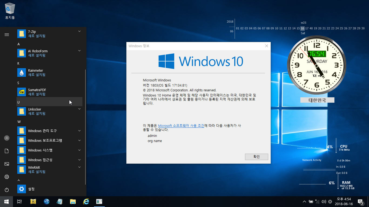The image size is (369, 207).
Task: Launch Internet Explorer from the taskbar
Action: pos(86,202)
